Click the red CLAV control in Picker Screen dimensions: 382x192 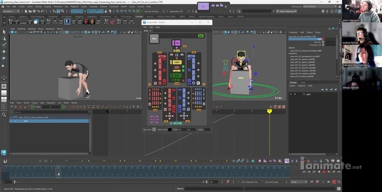point(162,57)
